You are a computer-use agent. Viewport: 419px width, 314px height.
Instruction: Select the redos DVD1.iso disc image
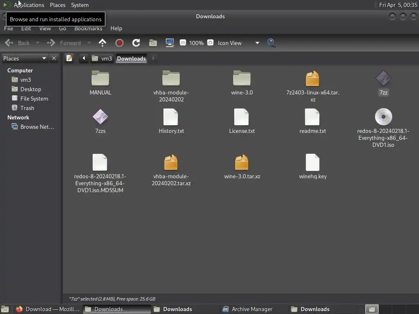coord(383,128)
